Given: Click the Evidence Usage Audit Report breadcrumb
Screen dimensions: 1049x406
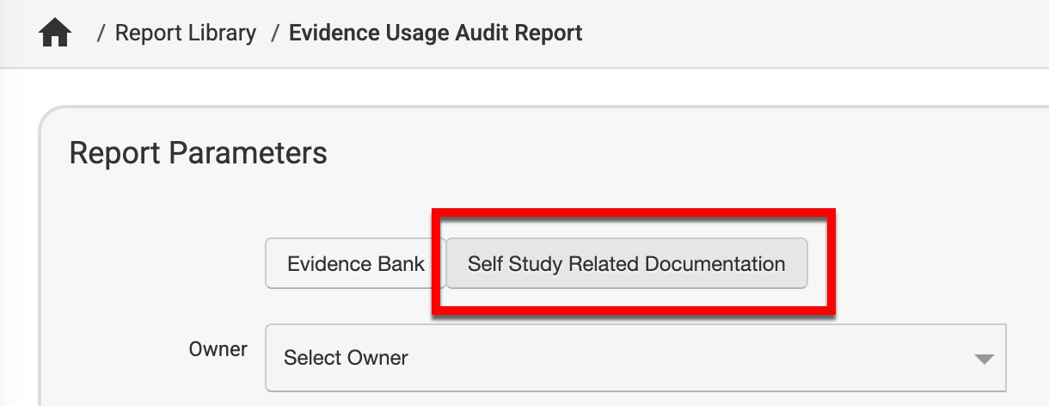Looking at the screenshot, I should [x=435, y=34].
